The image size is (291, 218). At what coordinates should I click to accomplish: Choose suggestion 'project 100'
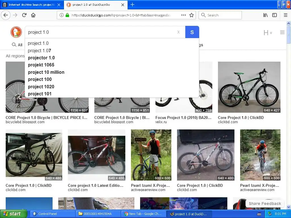point(112,79)
